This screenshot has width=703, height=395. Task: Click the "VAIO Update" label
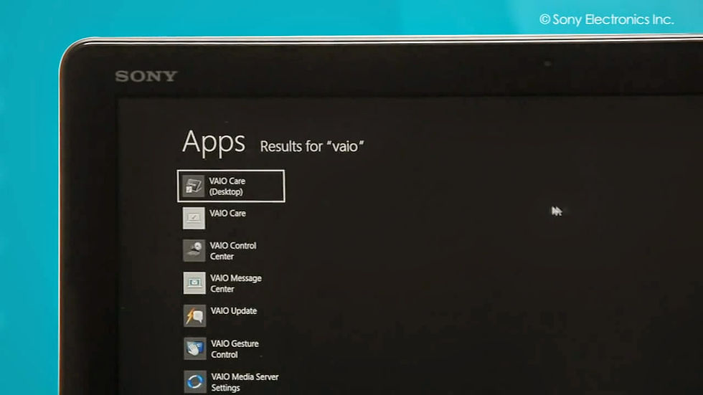(234, 311)
